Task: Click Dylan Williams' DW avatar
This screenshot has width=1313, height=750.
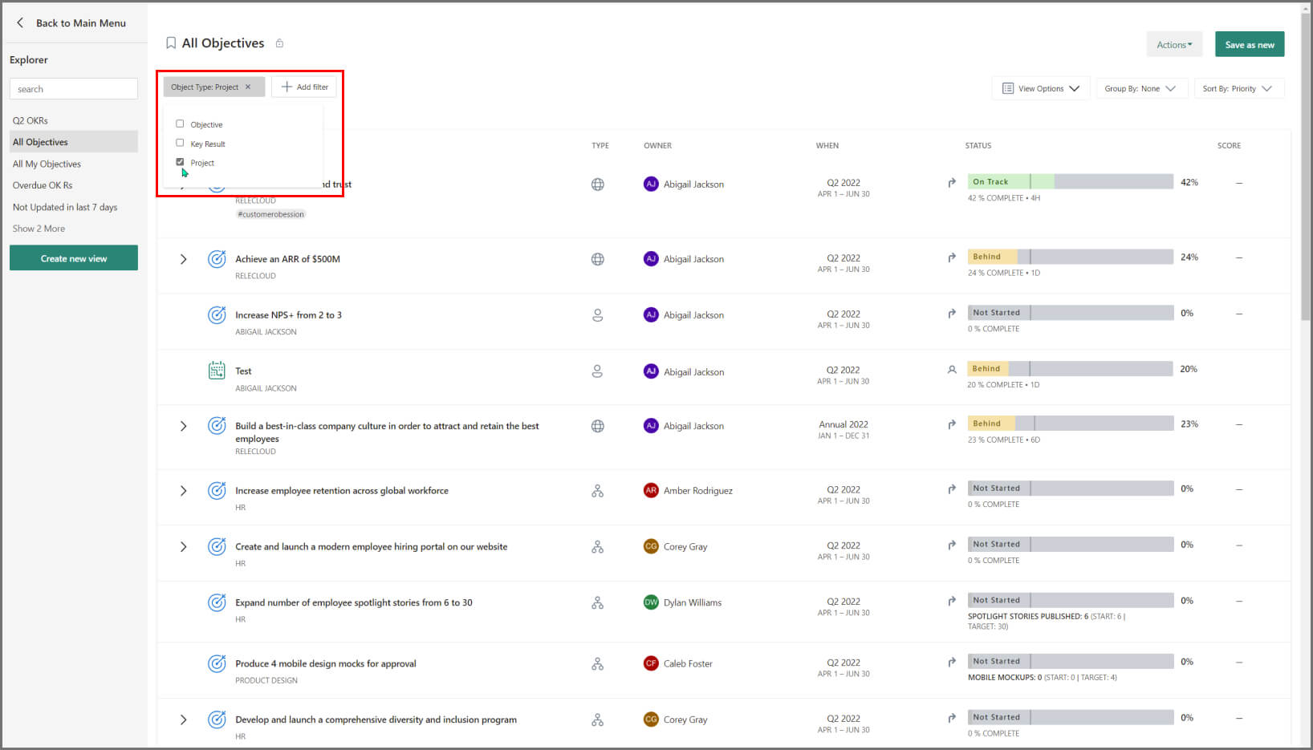Action: click(651, 602)
